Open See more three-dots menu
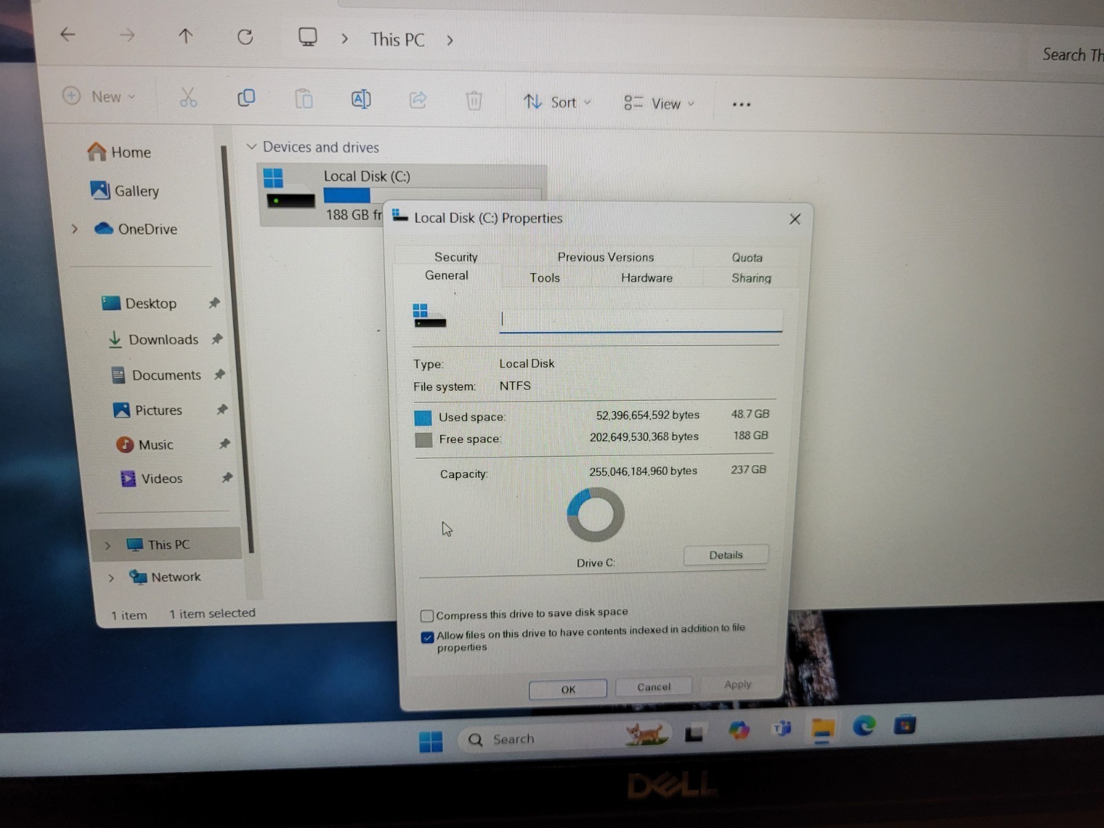1104x828 pixels. 741,104
